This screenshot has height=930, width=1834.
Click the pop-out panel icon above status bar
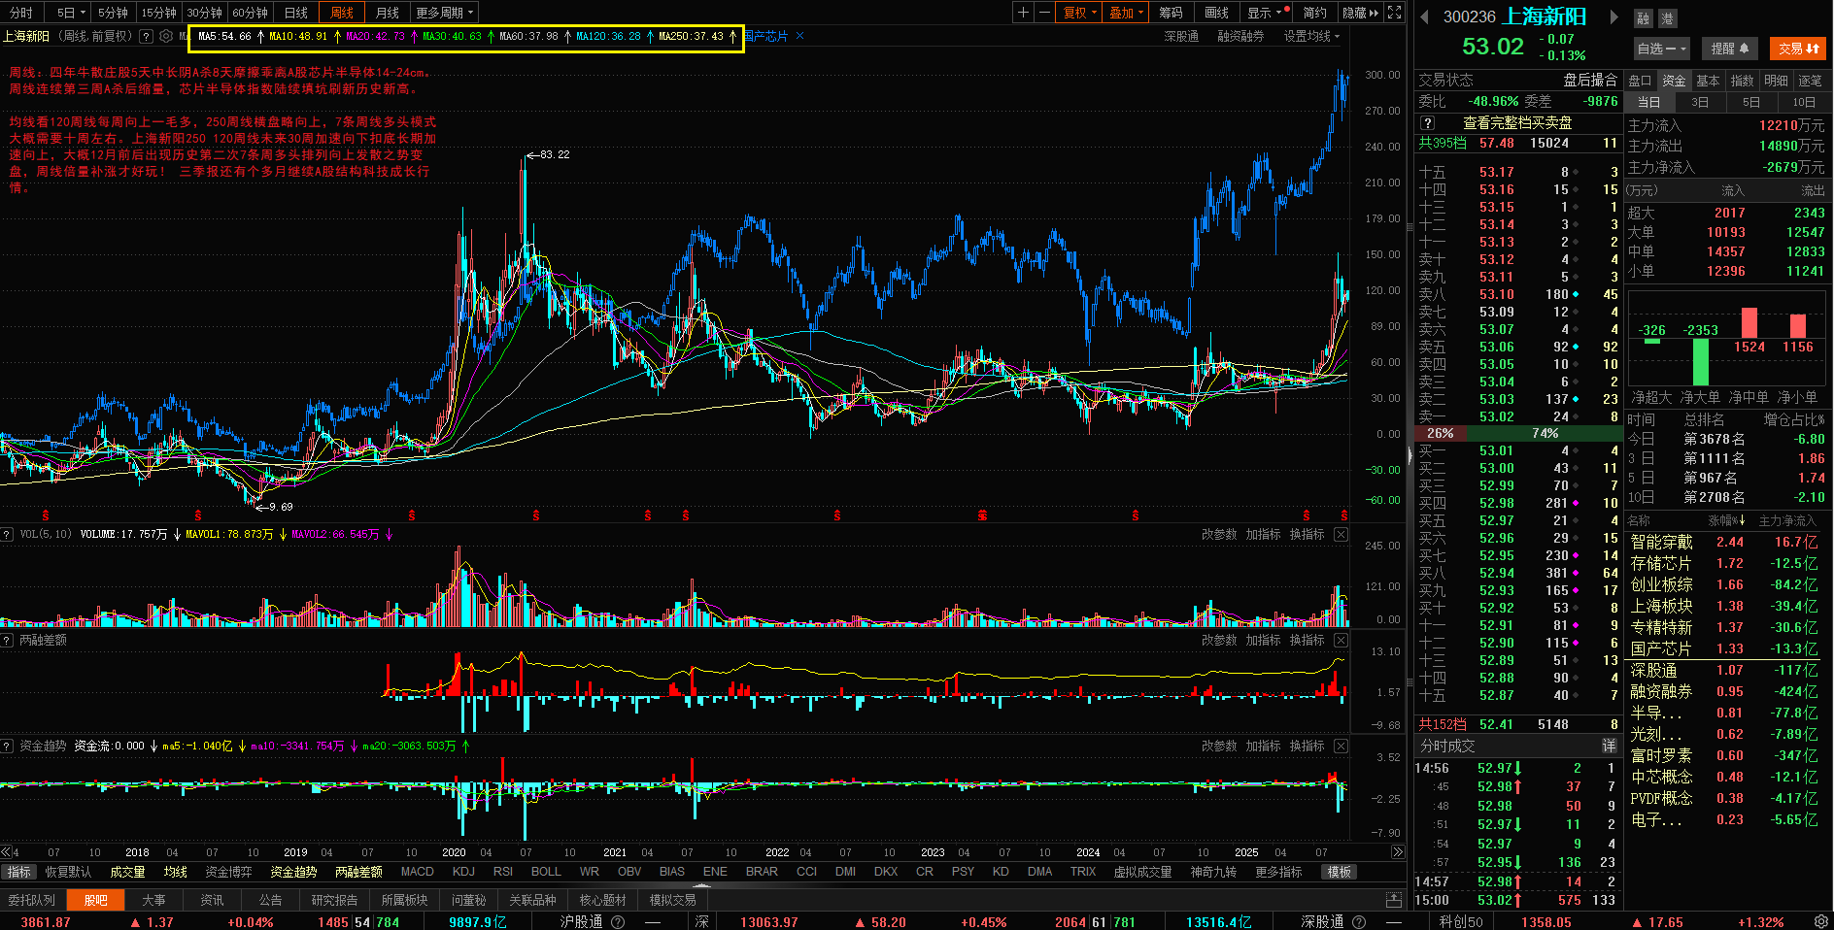click(1394, 900)
